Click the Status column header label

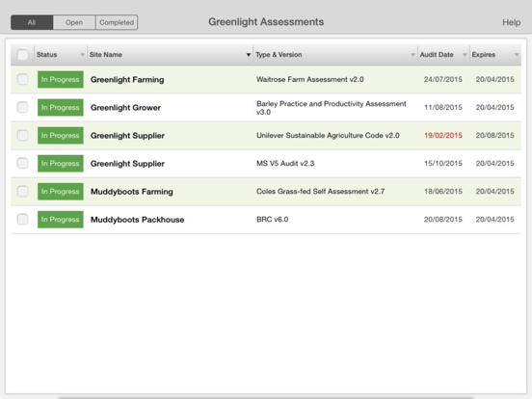pos(47,55)
